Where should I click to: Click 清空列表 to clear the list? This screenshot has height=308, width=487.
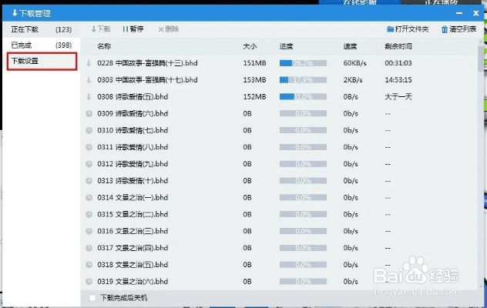458,29
